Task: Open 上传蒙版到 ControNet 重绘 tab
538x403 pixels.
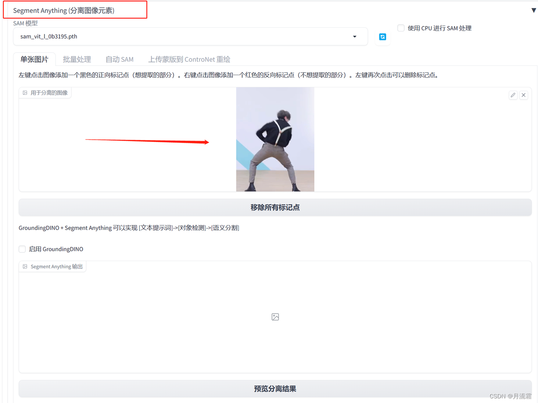Action: click(189, 59)
